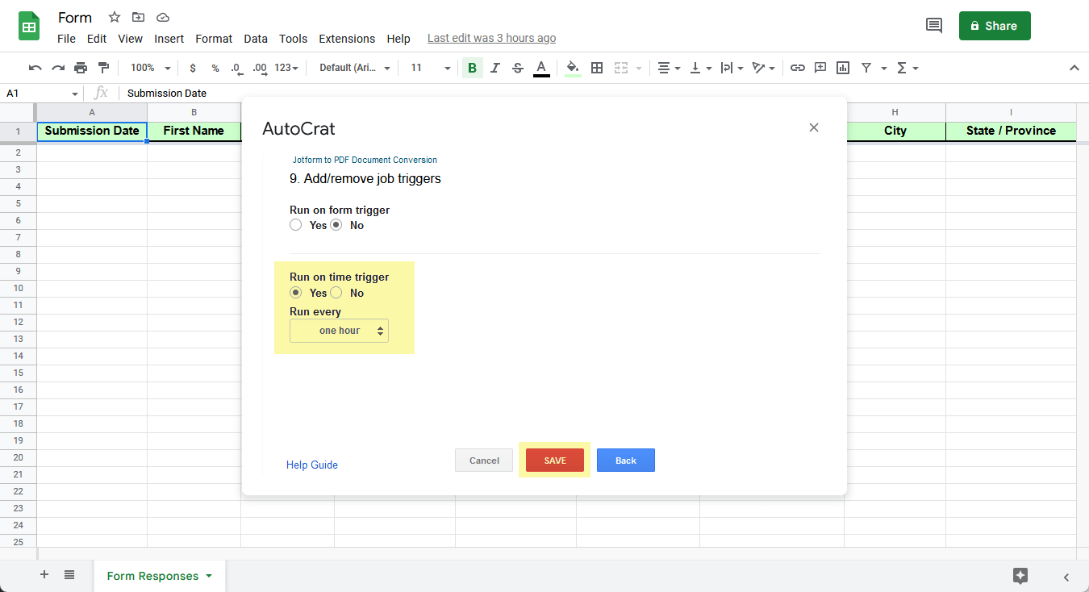Click the undo arrow icon
Screen dimensions: 1089x592
tap(35, 68)
